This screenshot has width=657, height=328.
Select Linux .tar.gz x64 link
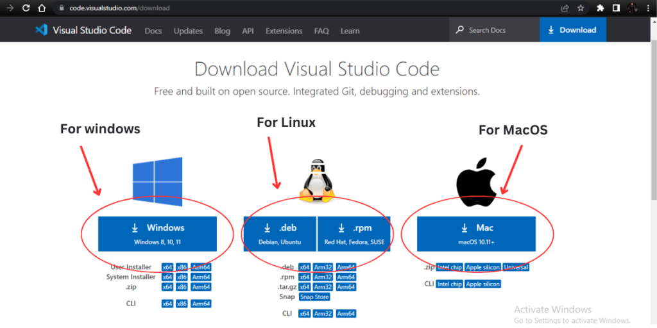point(305,287)
